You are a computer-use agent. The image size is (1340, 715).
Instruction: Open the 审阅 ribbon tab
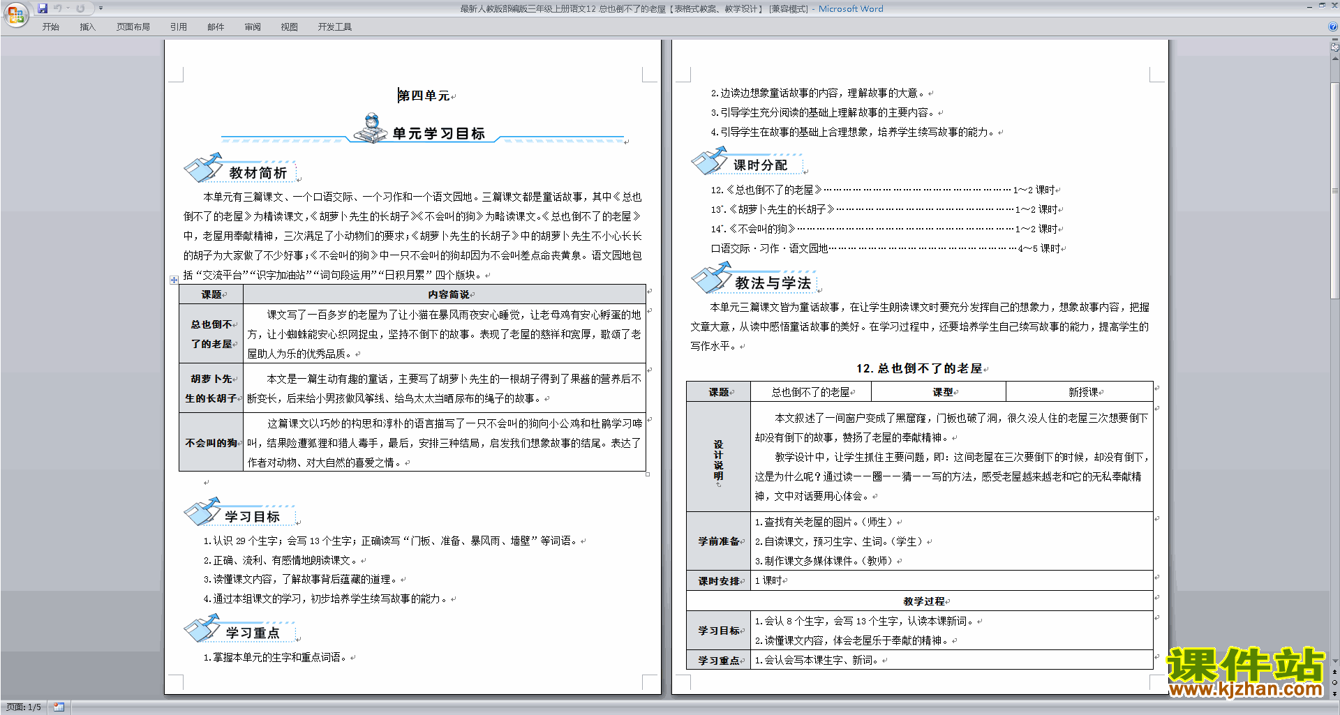(x=253, y=27)
